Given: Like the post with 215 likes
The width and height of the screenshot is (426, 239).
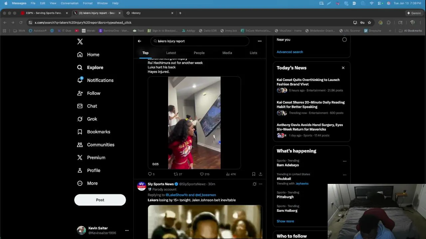Looking at the screenshot, I should pos(204,174).
